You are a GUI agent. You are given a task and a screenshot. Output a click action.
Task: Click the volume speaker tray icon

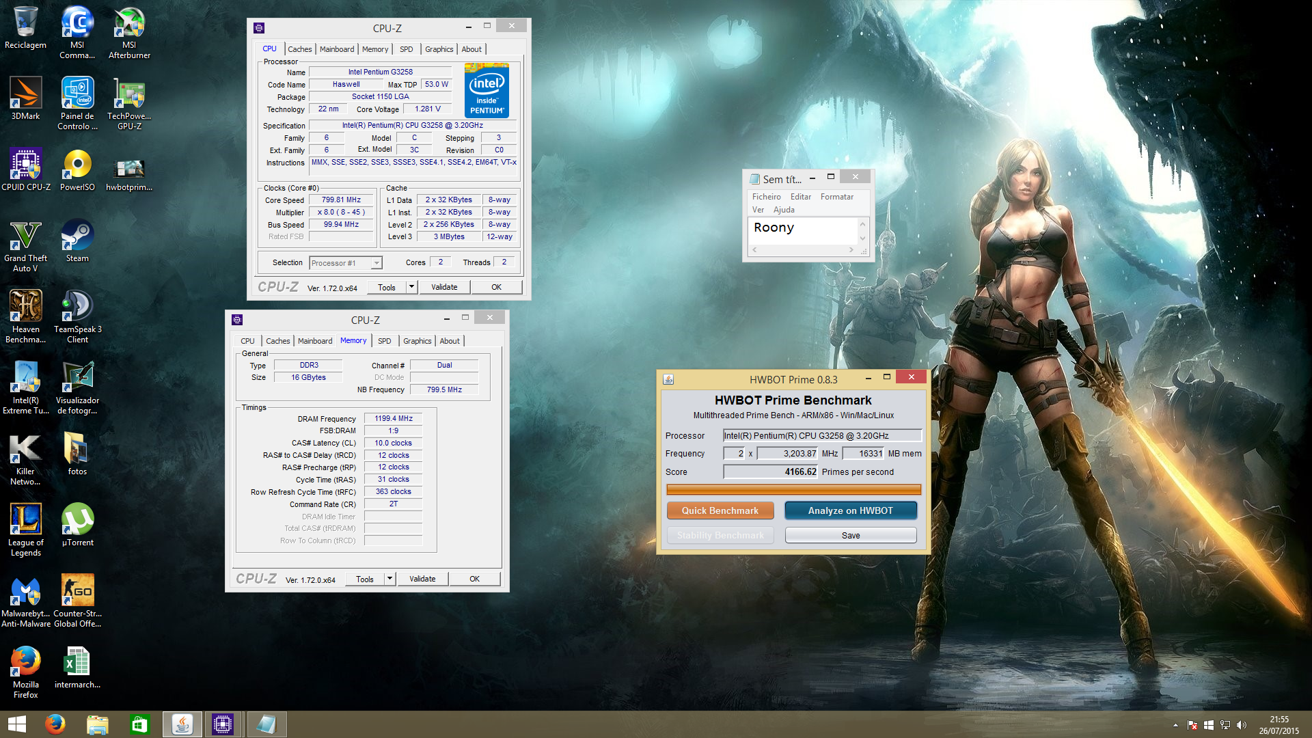[x=1242, y=725]
